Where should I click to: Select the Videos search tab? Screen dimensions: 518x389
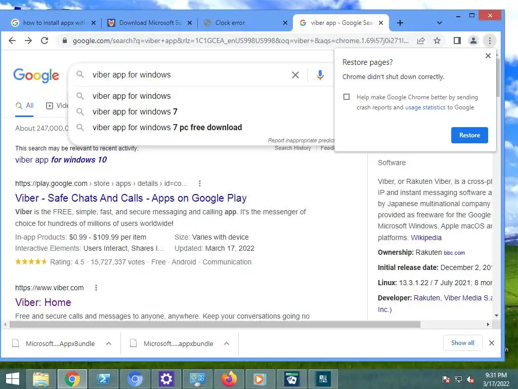coord(57,105)
